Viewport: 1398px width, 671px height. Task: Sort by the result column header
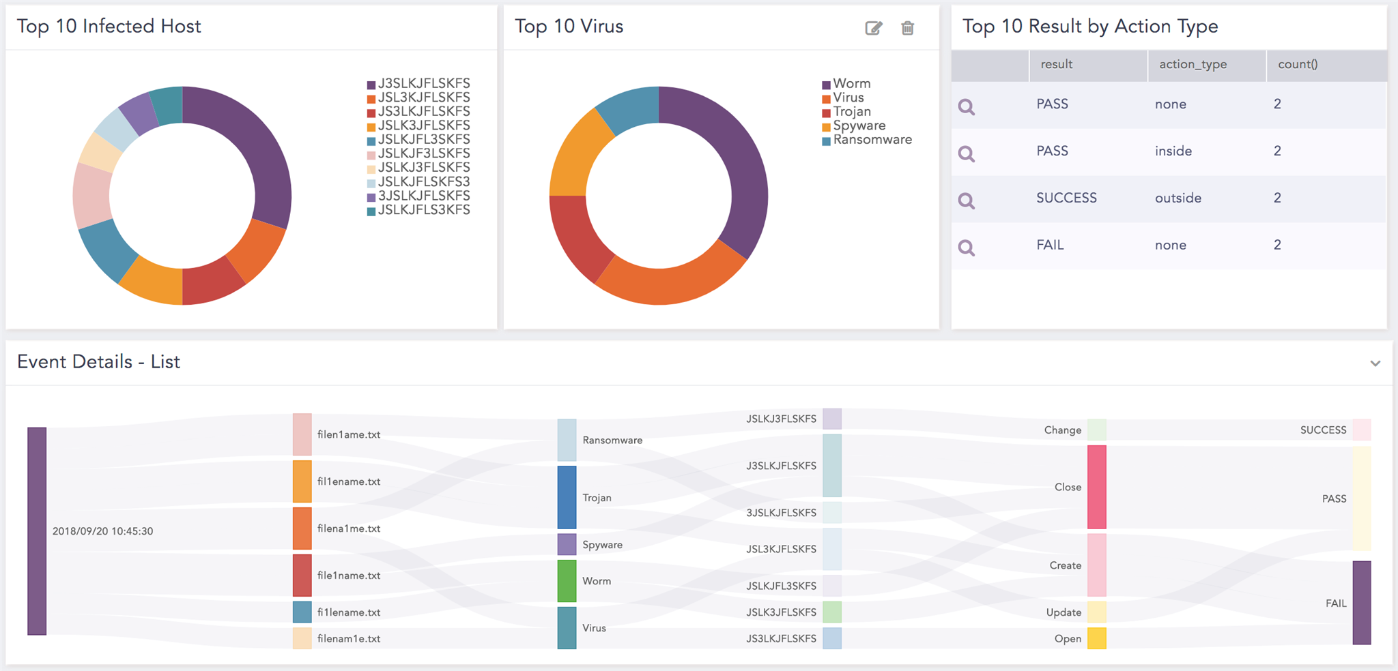click(x=1056, y=65)
